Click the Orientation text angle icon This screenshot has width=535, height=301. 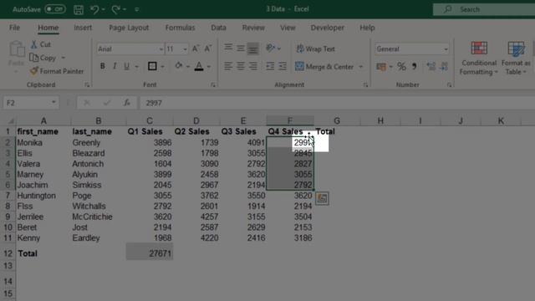pos(271,48)
